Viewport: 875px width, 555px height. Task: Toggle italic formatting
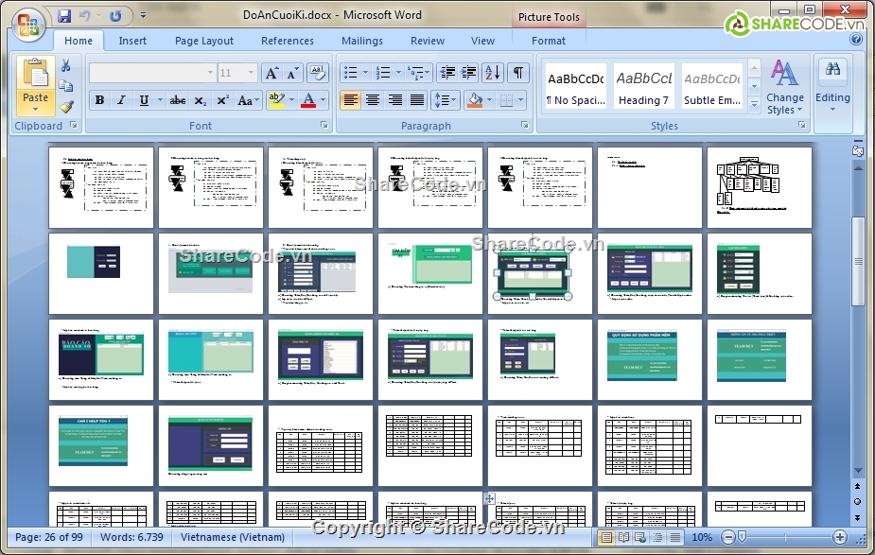pos(121,100)
